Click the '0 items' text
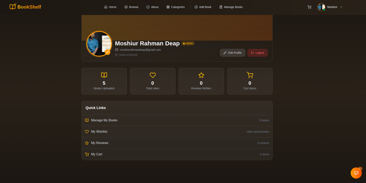The height and width of the screenshot is (183, 366). pyautogui.click(x=264, y=154)
